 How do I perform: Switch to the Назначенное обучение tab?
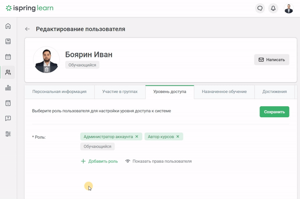point(224,91)
